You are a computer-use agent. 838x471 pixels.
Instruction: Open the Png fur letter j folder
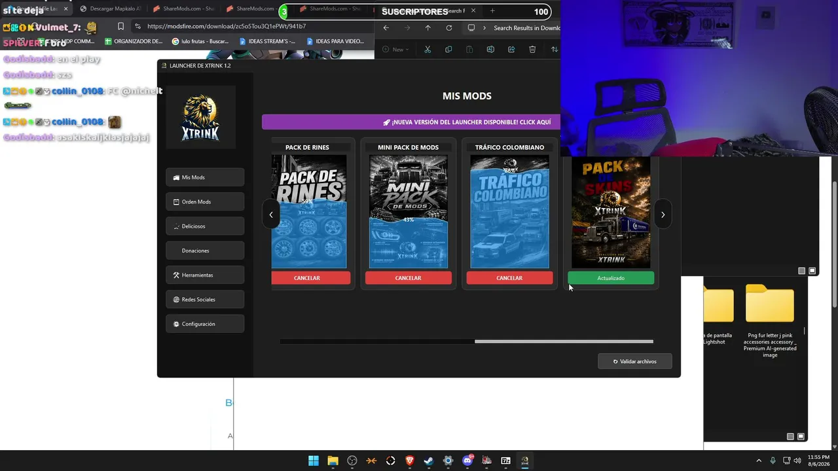pyautogui.click(x=770, y=321)
